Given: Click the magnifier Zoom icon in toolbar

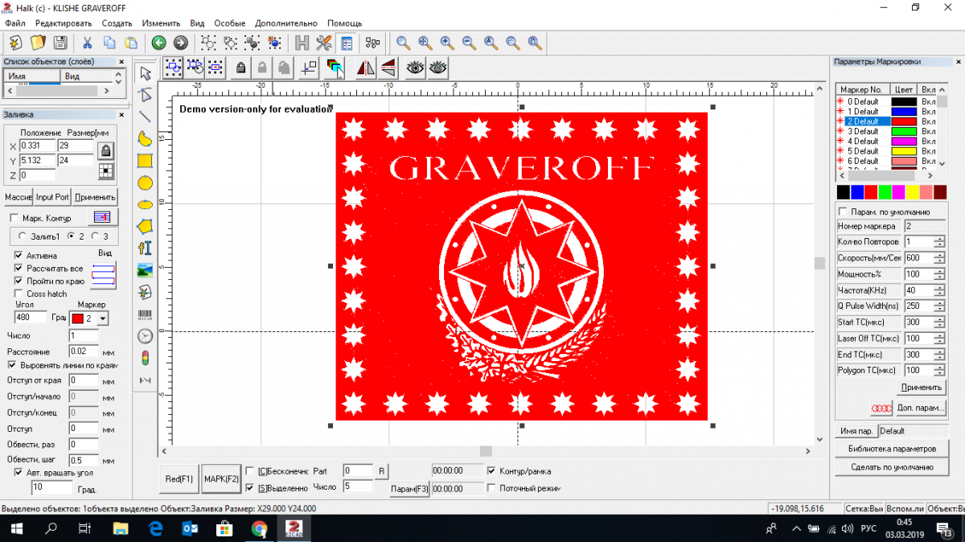Looking at the screenshot, I should [x=403, y=43].
